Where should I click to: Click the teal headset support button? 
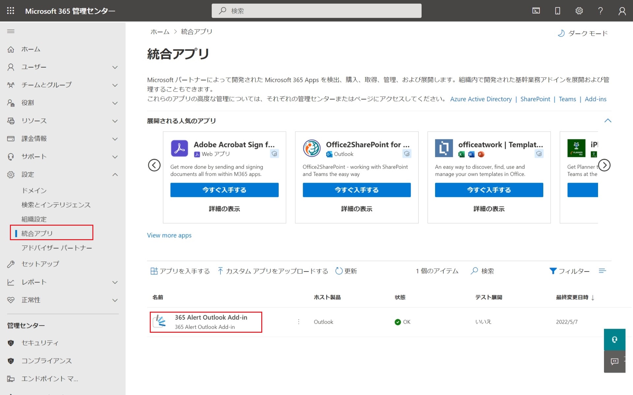click(x=614, y=340)
